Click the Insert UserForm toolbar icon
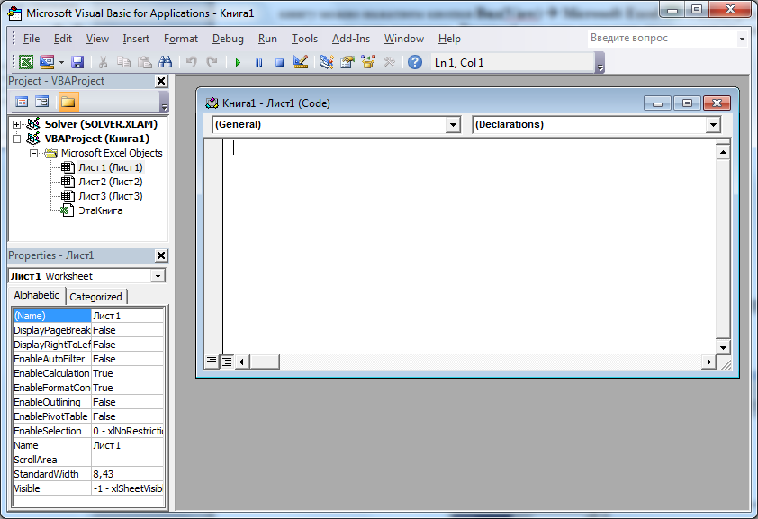Viewport: 758px width, 519px height. pyautogui.click(x=47, y=62)
